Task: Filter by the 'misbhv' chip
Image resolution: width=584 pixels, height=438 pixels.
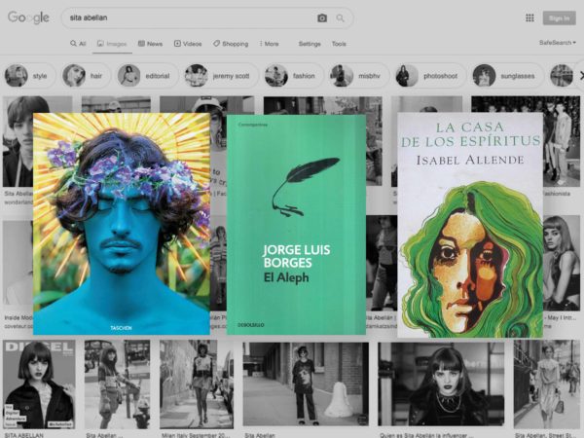Action: point(359,76)
